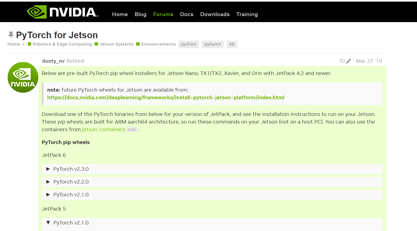Click the green square beside Robotics & Edge Computing
The height and width of the screenshot is (231, 417).
click(30, 44)
